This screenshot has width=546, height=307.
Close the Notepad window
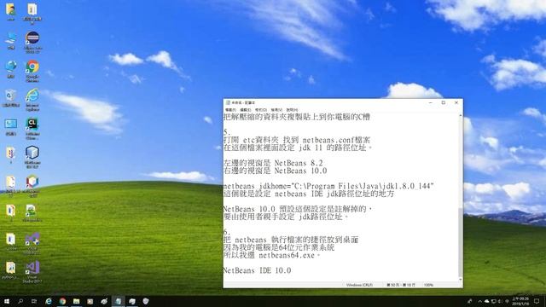coord(456,102)
